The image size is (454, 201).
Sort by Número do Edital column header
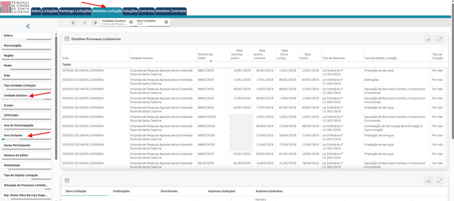coord(206,56)
